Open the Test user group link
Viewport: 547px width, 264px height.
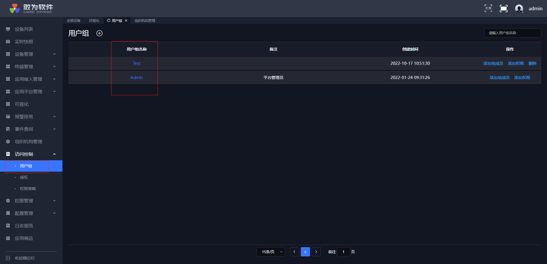point(137,63)
